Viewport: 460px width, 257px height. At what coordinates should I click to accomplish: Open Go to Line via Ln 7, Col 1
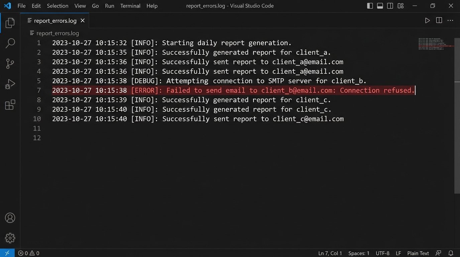[330, 253]
